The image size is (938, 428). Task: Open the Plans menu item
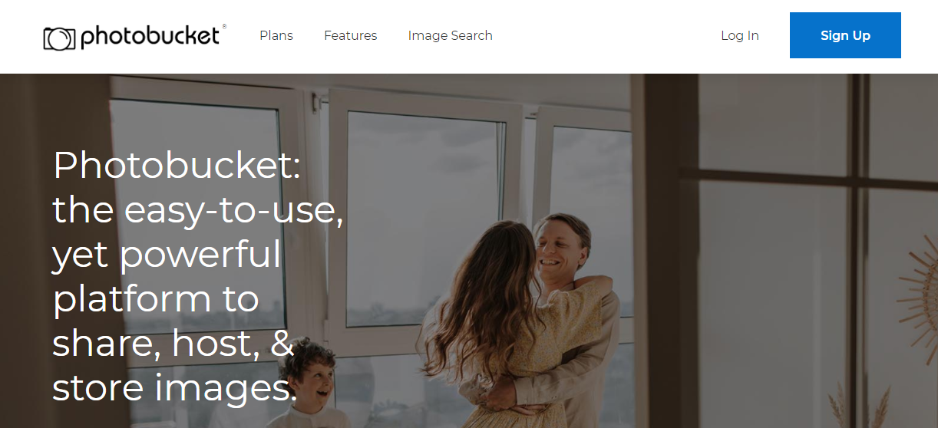276,35
